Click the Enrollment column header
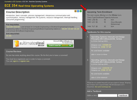 point(100,17)
